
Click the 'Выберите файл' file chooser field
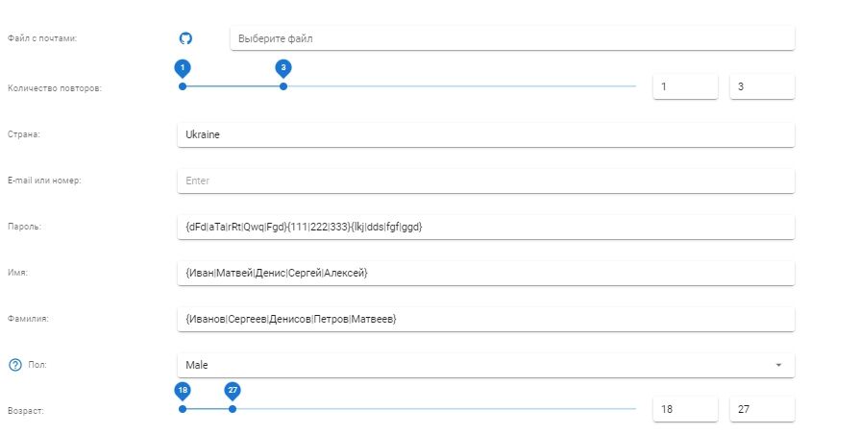pos(512,38)
